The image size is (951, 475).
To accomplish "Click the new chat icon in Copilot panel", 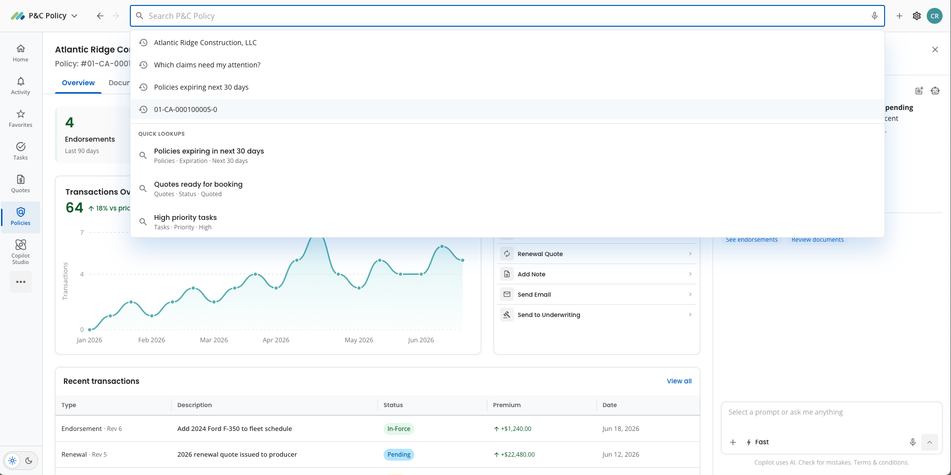I will pyautogui.click(x=919, y=91).
